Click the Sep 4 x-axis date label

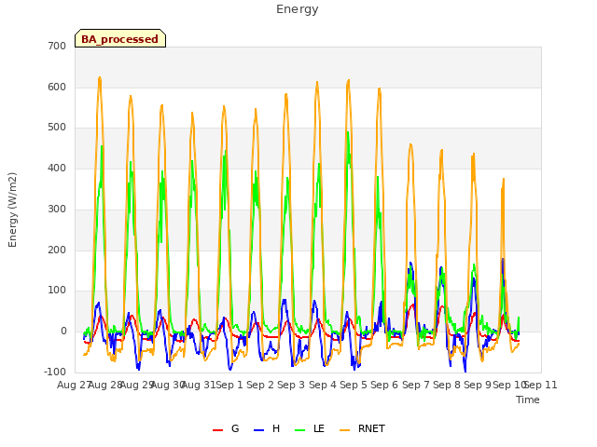pyautogui.click(x=323, y=385)
